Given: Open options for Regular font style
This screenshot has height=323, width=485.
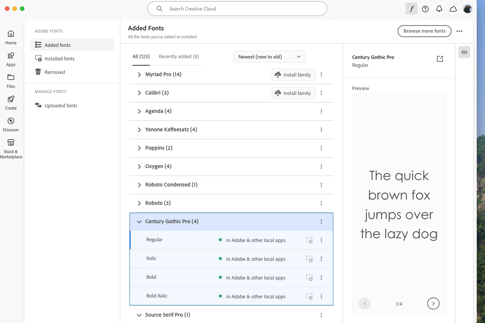Looking at the screenshot, I should (x=321, y=240).
